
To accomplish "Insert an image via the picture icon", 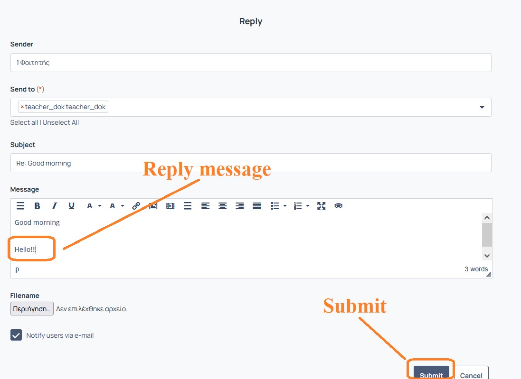I will [x=153, y=206].
